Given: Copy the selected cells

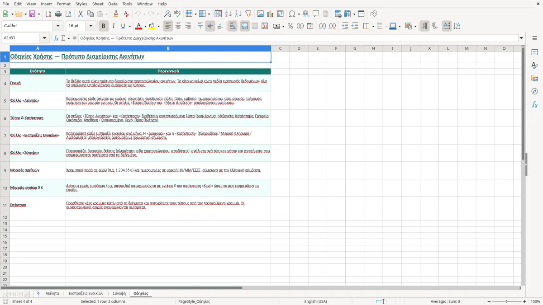Looking at the screenshot, I should click(90, 14).
